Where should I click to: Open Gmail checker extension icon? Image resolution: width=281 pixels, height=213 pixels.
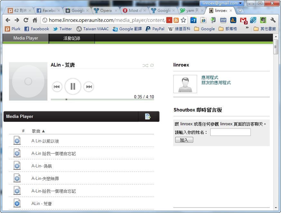pos(244,21)
